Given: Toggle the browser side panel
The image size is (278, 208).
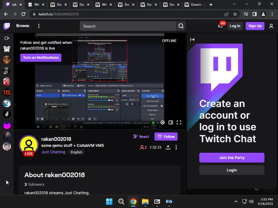Looking at the screenshot, I should [x=255, y=14].
